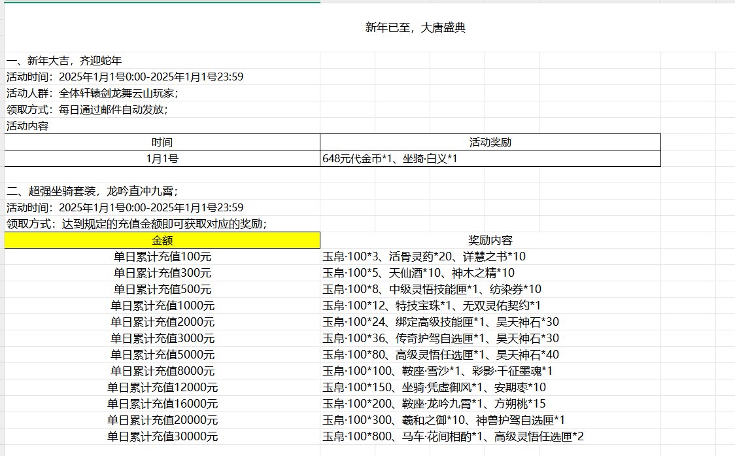Select the reward cell containing '天仙酒*10'
735x456 pixels.
coord(419,273)
